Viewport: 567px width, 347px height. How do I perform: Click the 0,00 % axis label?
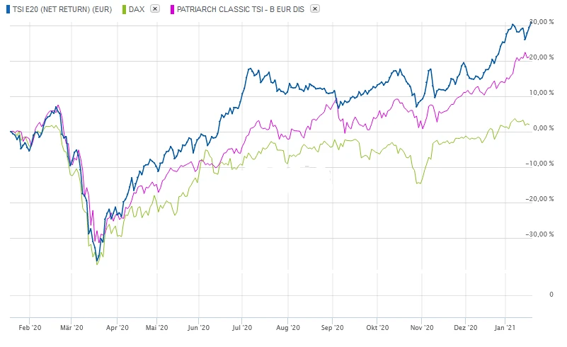(543, 128)
